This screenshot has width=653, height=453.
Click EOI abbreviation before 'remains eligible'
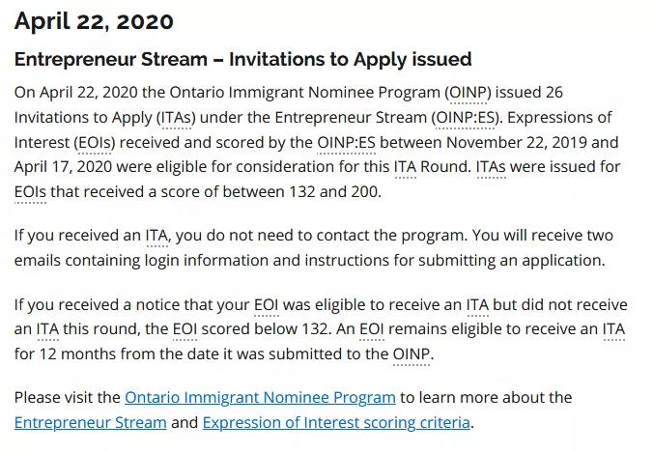pyautogui.click(x=372, y=329)
